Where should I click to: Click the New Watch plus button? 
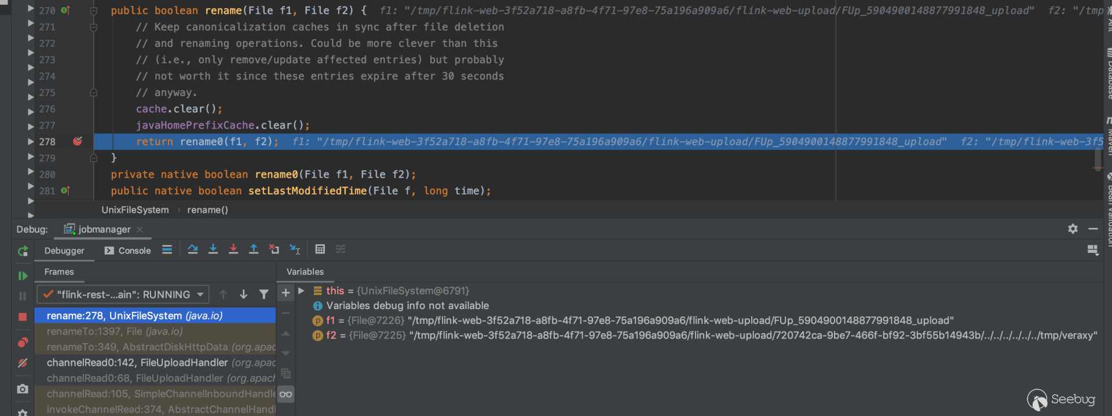(x=286, y=293)
